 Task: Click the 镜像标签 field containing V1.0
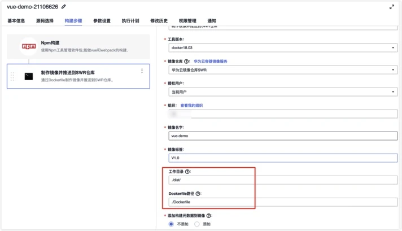[x=283, y=158]
